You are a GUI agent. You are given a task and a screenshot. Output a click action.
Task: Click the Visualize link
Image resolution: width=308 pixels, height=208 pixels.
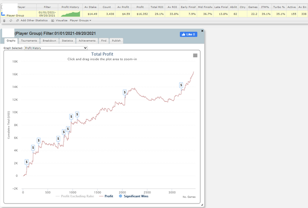coord(62,20)
